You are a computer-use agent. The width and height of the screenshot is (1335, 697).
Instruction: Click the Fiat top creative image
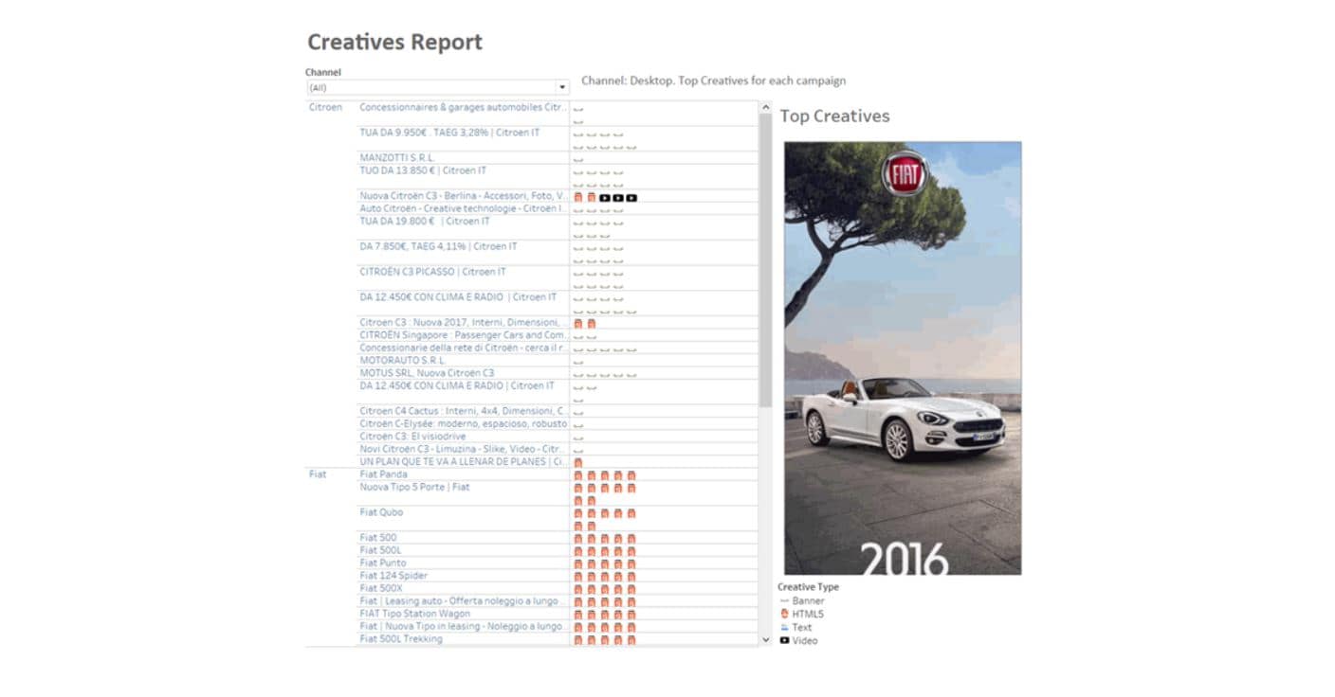[x=903, y=358]
